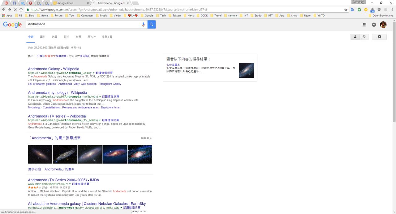Open Google notifications bell
396x214 pixels.
[x=374, y=25]
